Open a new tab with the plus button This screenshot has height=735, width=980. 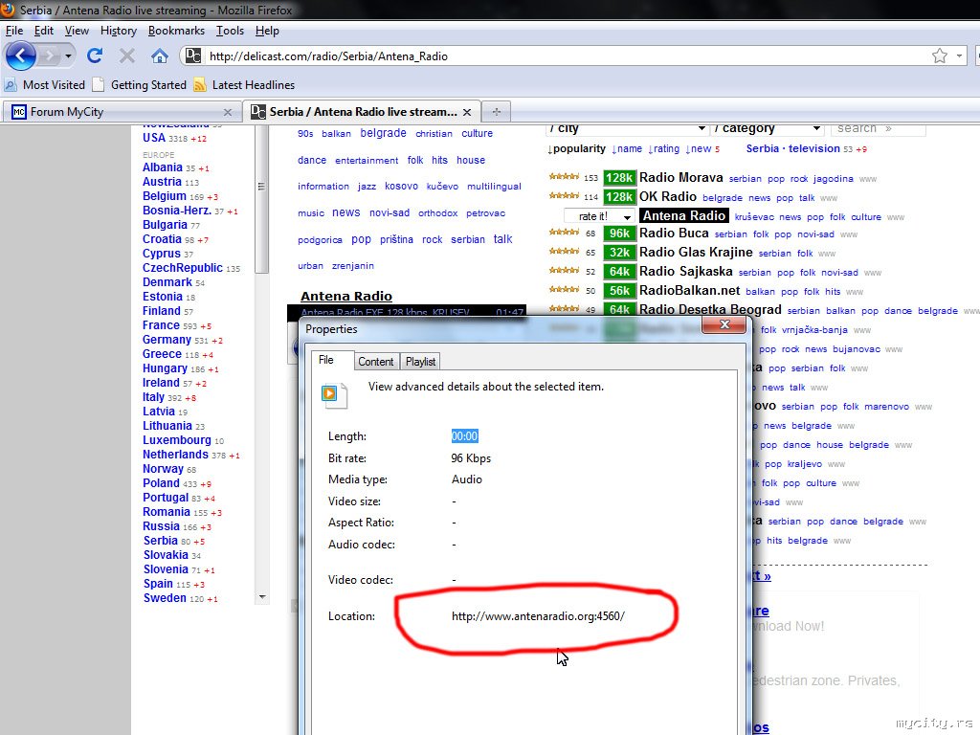click(496, 111)
